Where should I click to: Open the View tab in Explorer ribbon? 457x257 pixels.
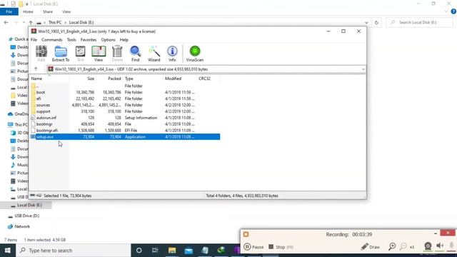[66, 11]
